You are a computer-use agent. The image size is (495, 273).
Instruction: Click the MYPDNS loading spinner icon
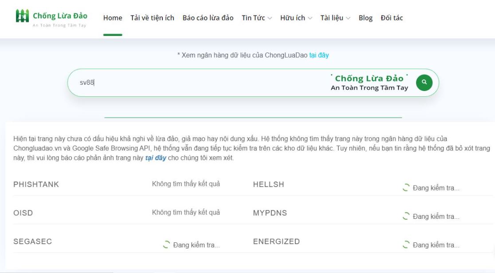point(405,216)
